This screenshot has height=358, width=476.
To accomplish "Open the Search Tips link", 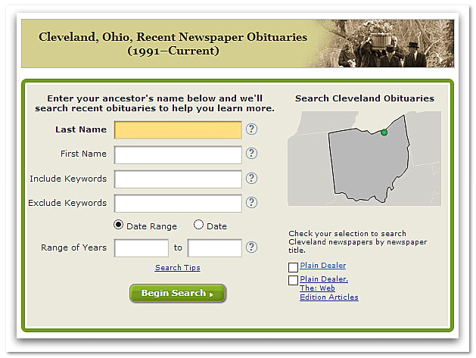I will pos(178,267).
